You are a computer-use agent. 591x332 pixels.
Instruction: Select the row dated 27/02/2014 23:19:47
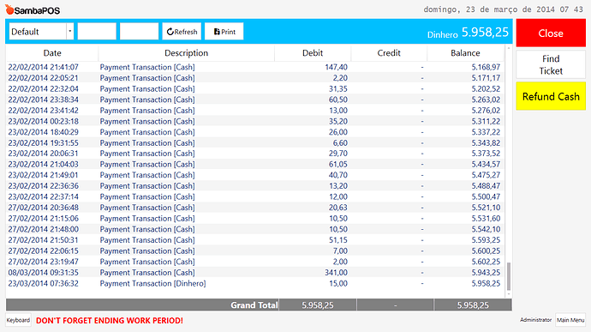tap(254, 262)
